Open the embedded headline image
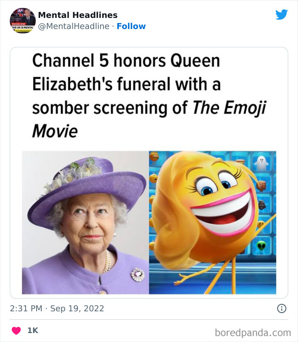 click(149, 171)
